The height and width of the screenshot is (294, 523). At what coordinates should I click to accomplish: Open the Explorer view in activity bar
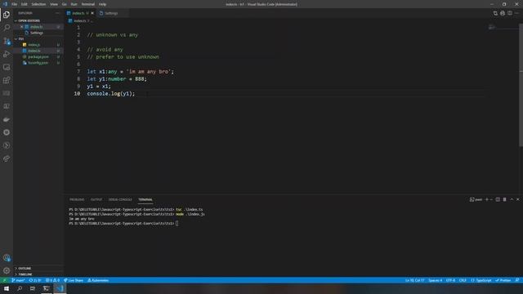7,15
